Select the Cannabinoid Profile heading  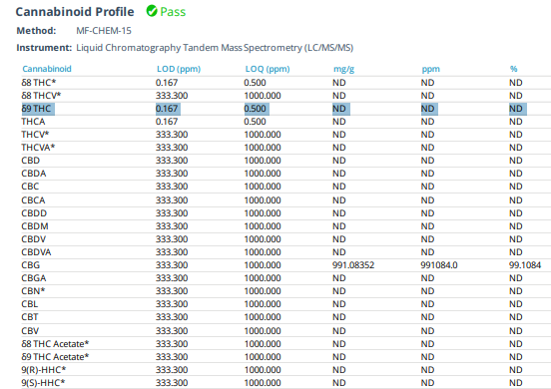click(75, 12)
